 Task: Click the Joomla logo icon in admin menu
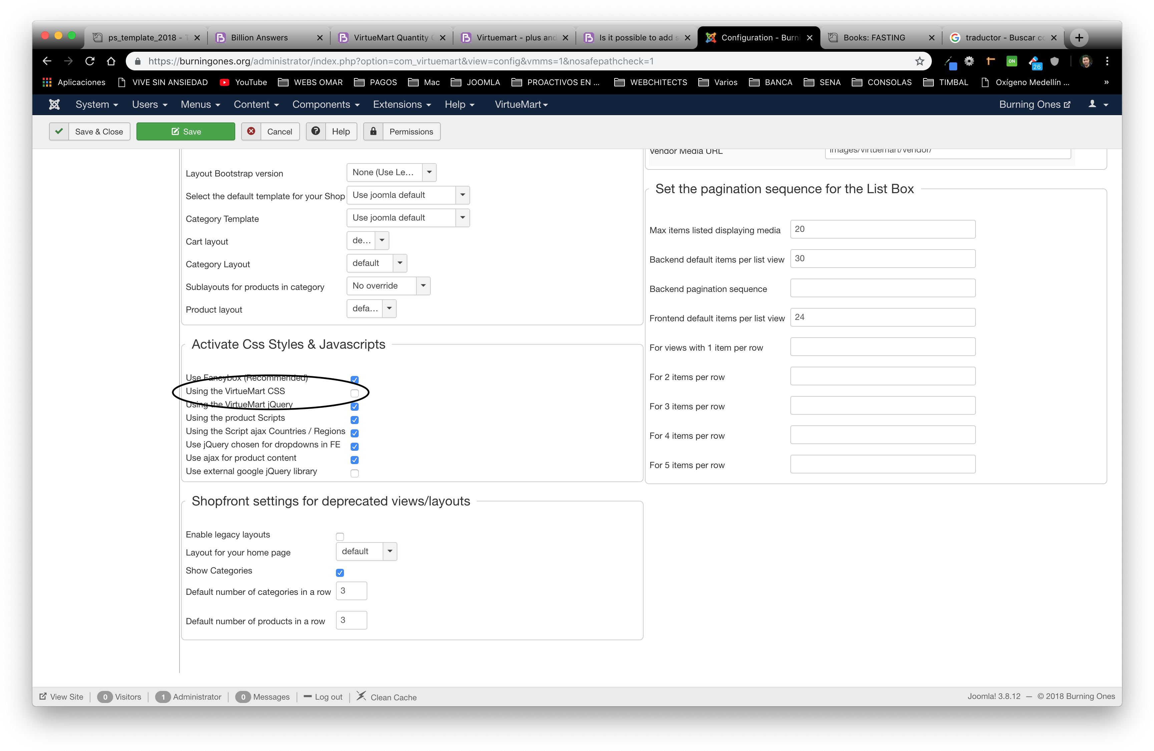54,104
